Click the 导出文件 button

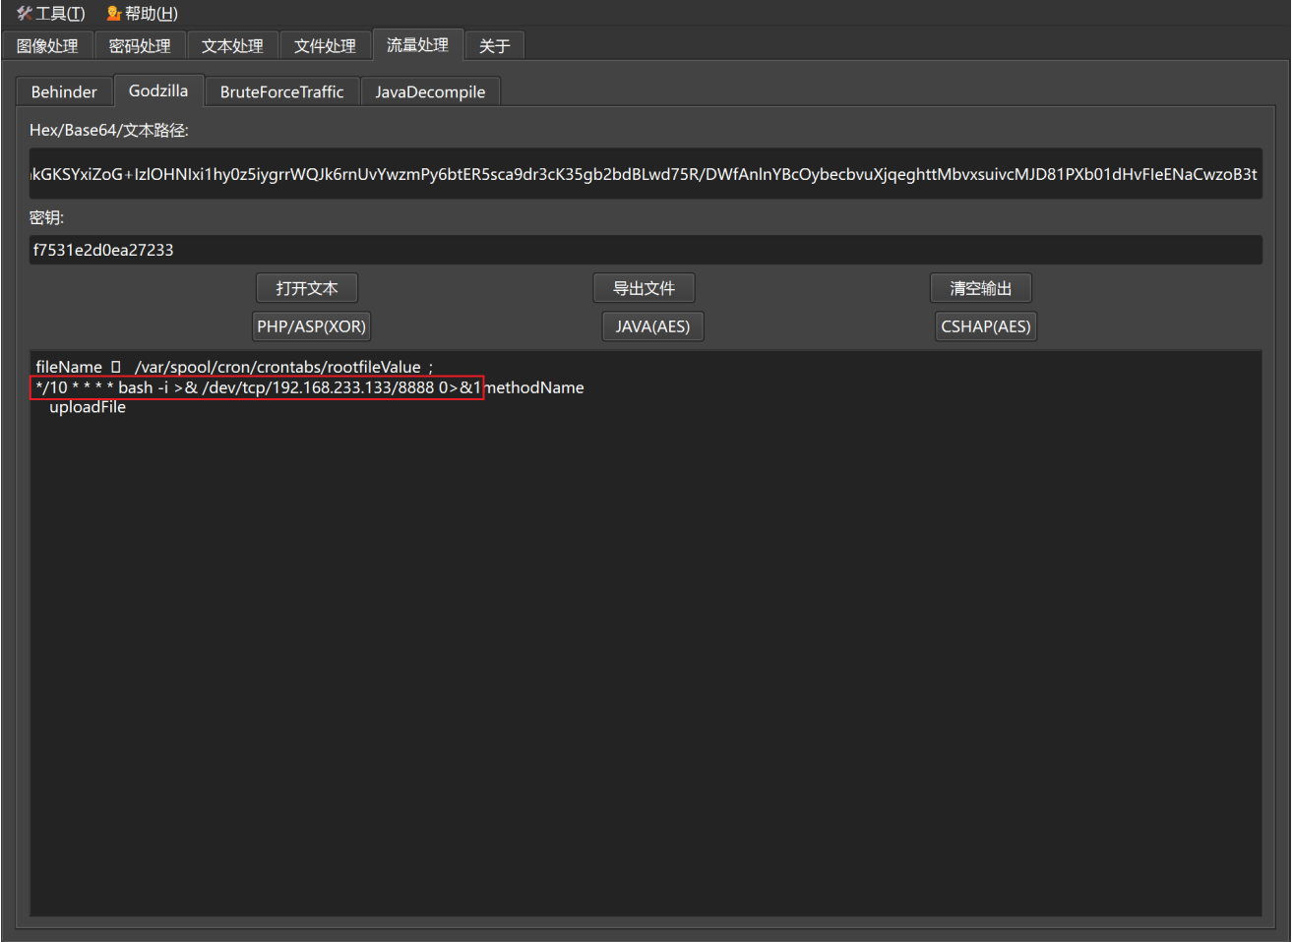644,288
